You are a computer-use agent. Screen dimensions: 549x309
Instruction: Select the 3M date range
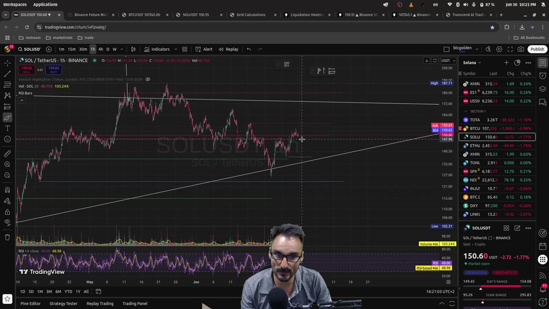(x=49, y=292)
